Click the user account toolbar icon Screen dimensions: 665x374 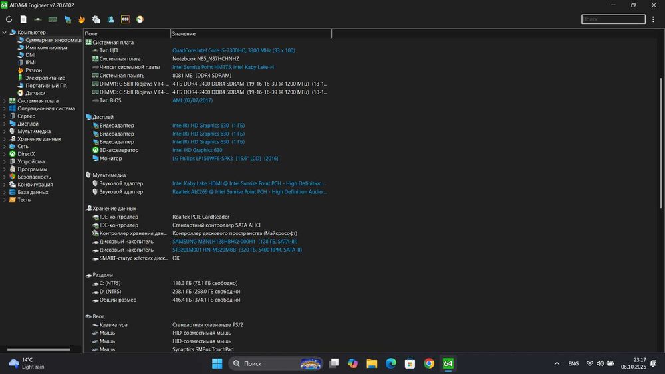pos(110,19)
